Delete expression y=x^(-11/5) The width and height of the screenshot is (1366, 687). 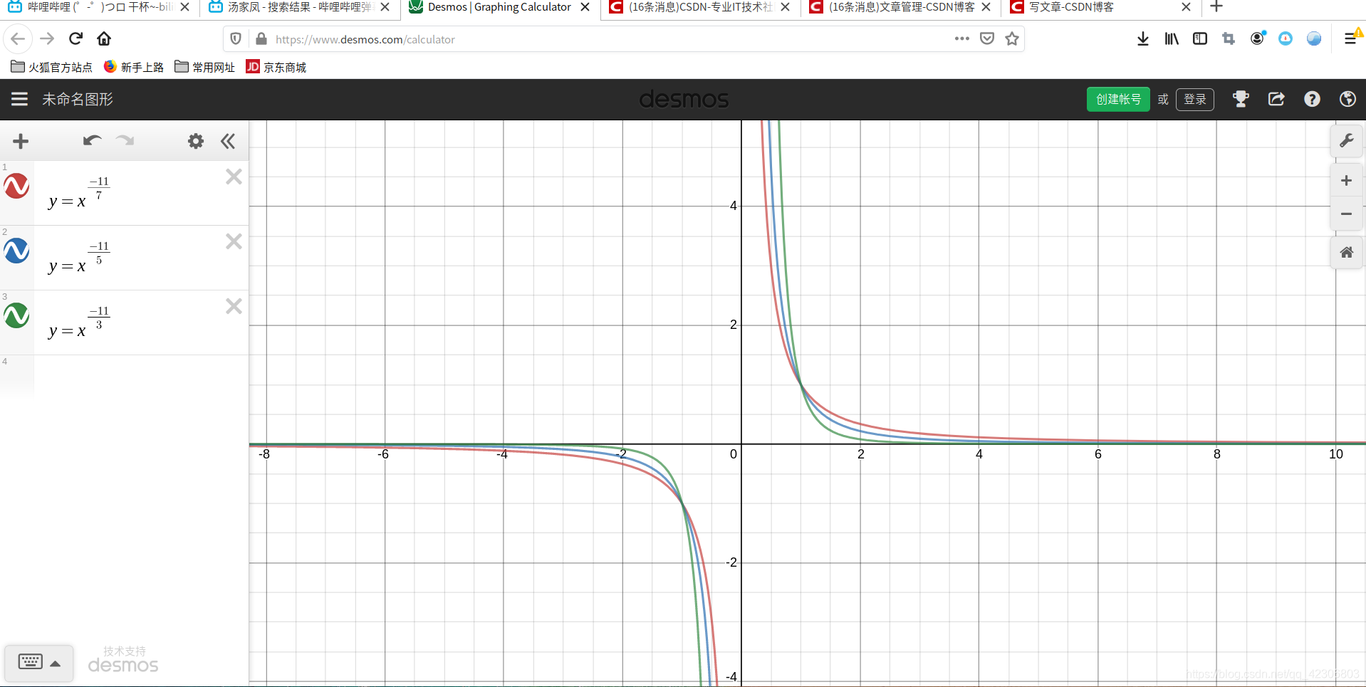point(234,241)
